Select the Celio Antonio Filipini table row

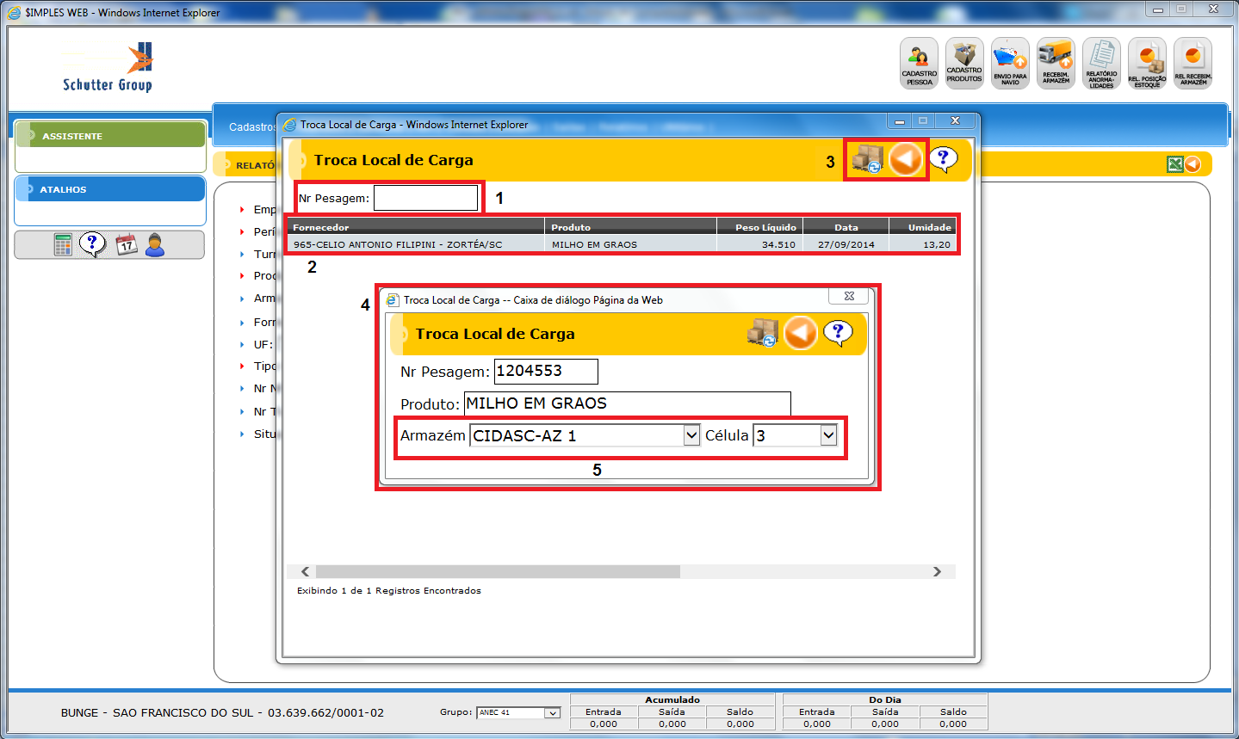622,244
